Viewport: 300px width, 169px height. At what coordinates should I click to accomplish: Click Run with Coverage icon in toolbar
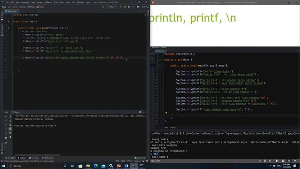click(x=129, y=7)
